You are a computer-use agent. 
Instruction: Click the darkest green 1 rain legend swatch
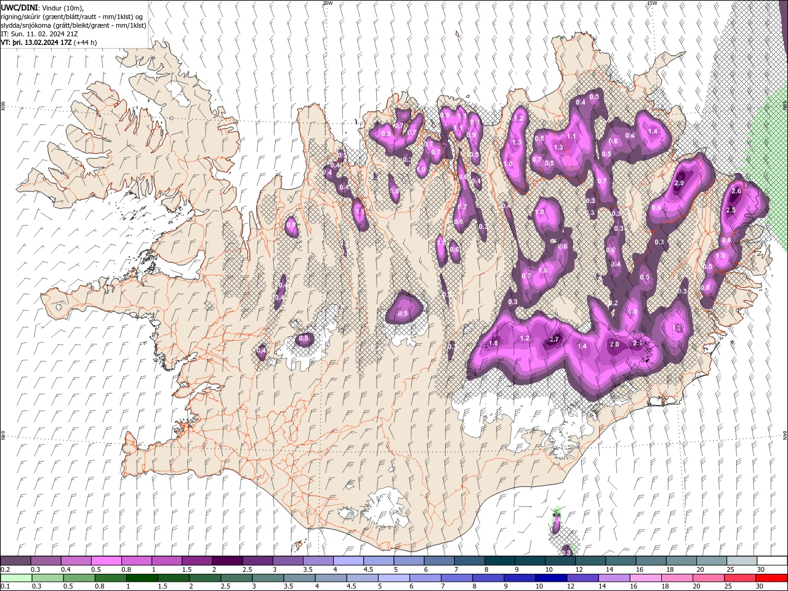[142, 578]
